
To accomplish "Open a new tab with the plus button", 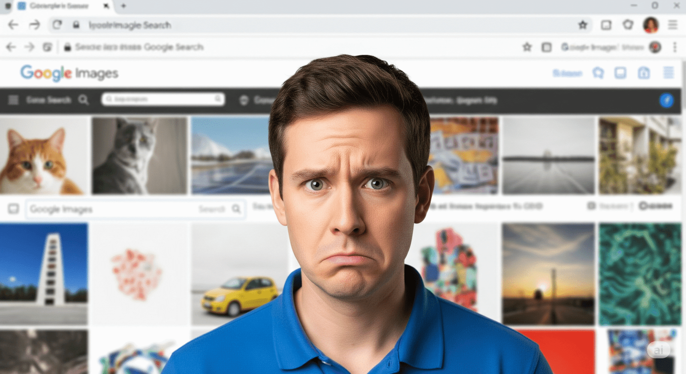I will click(x=123, y=6).
